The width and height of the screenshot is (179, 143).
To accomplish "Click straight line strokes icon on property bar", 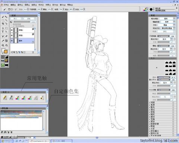I will pyautogui.click(x=12, y=9).
